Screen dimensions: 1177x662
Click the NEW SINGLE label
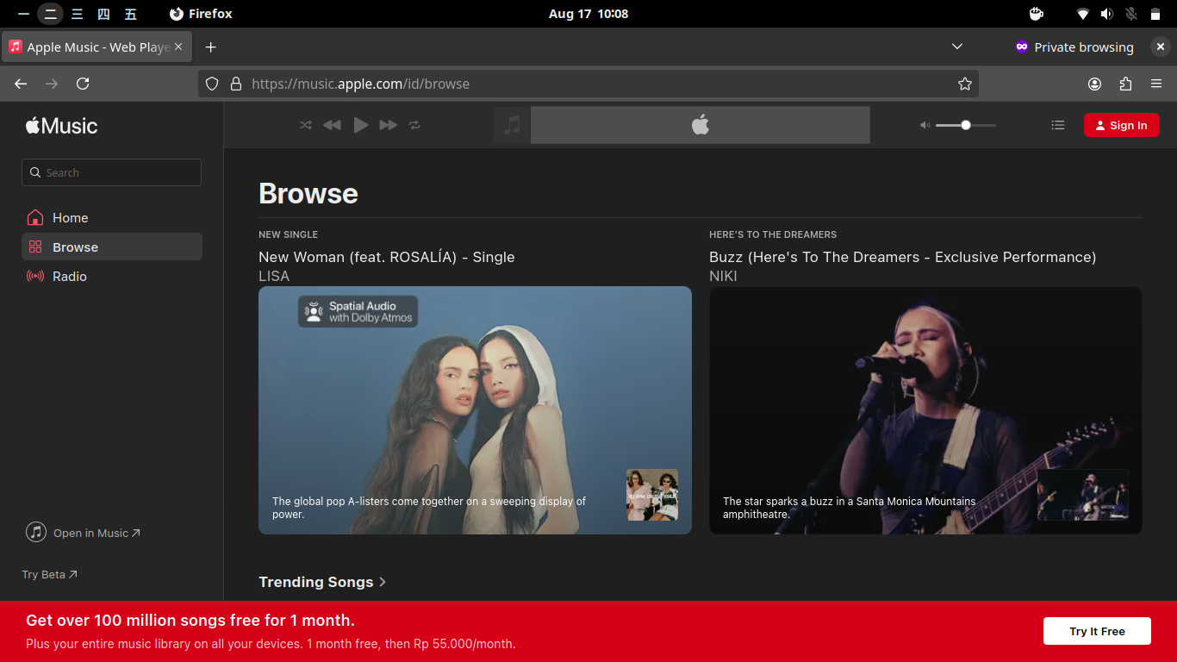[288, 234]
